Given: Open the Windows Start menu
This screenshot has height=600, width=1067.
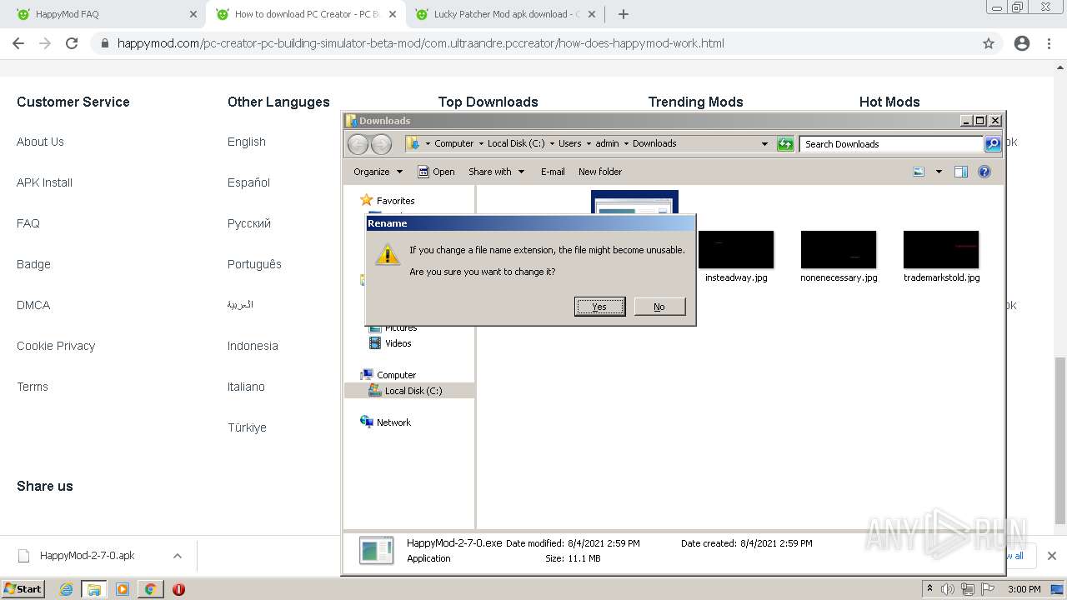Looking at the screenshot, I should [23, 589].
